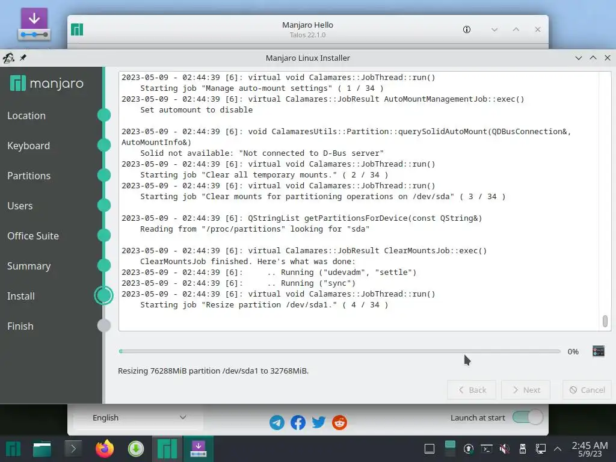Viewport: 616px width, 462px height.
Task: Open the terminal launcher in taskbar
Action: click(x=73, y=449)
